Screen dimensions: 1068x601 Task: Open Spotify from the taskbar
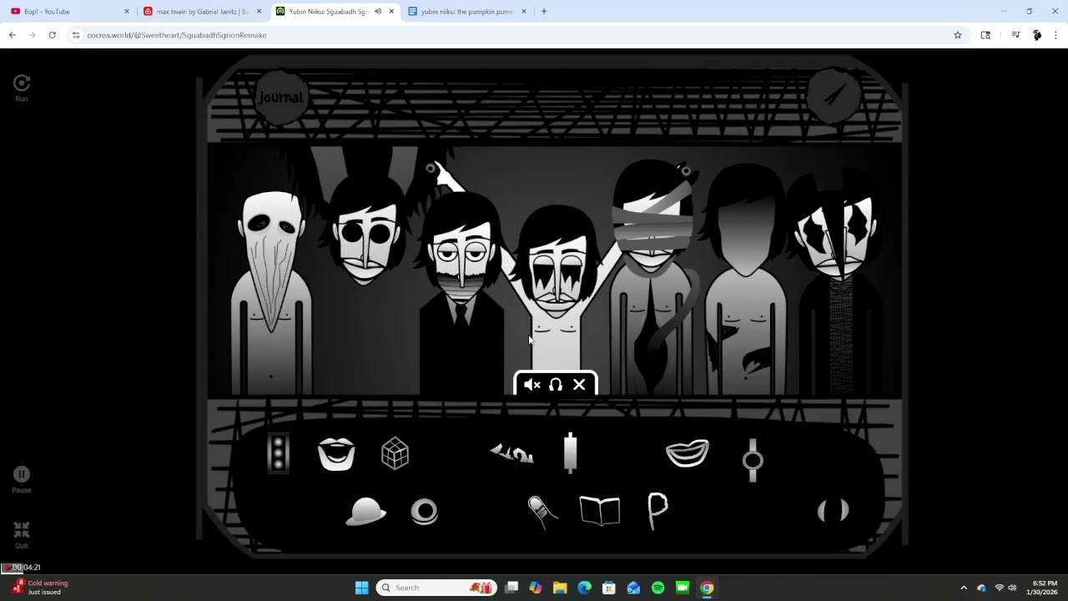click(657, 588)
